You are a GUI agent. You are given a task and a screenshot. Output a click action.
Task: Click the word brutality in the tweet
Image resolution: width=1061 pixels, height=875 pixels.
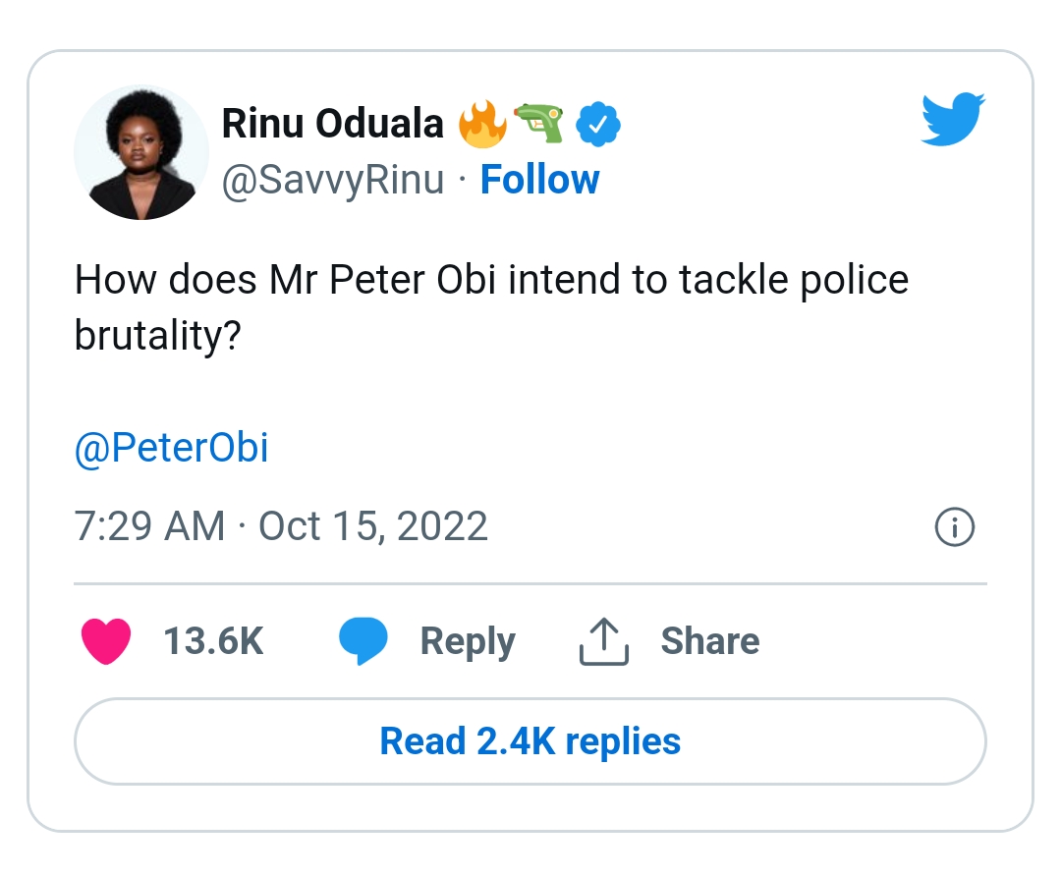tap(157, 337)
